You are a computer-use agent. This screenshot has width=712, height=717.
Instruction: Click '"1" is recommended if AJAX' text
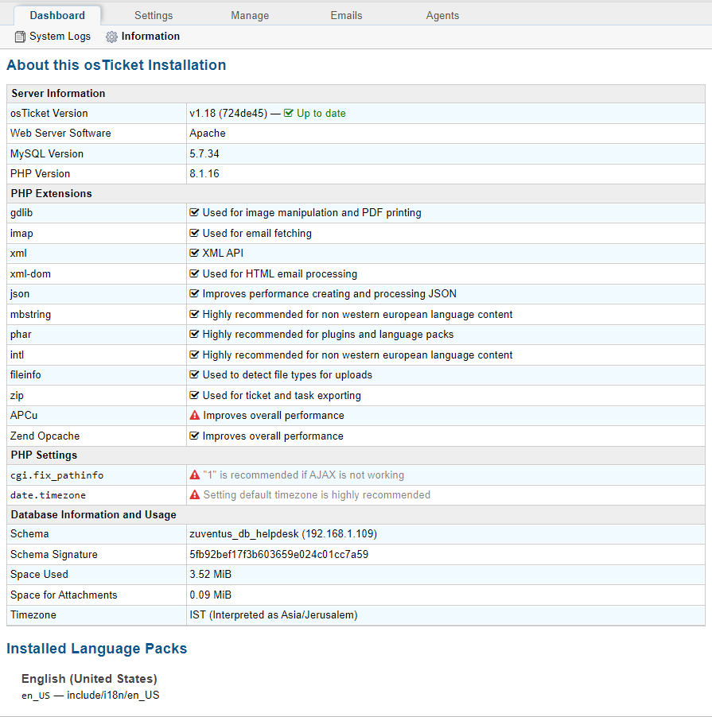click(303, 475)
